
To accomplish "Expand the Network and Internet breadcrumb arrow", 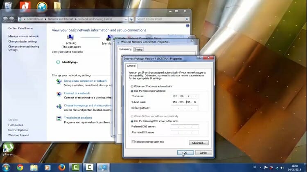I will (x=76, y=19).
